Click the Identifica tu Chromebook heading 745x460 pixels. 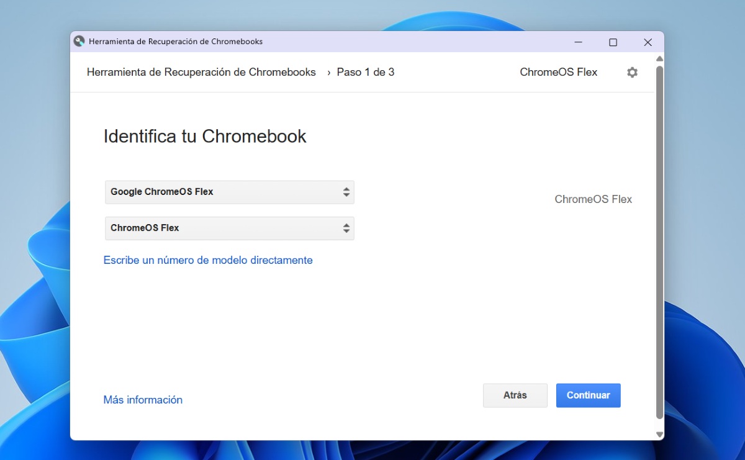205,137
